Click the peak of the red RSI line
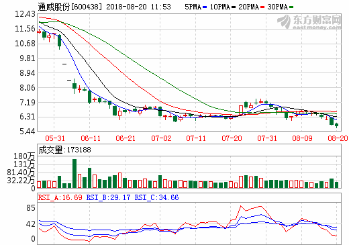Viewport: 349px width, 245px height. pyautogui.click(x=241, y=205)
